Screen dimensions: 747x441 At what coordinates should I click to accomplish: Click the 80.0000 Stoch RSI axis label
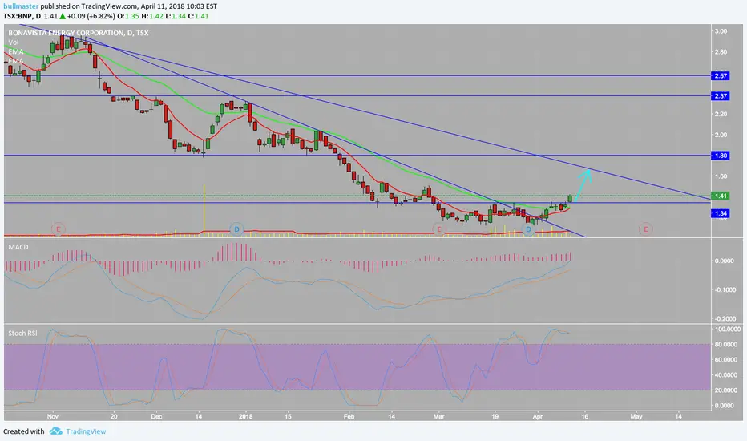pos(725,344)
